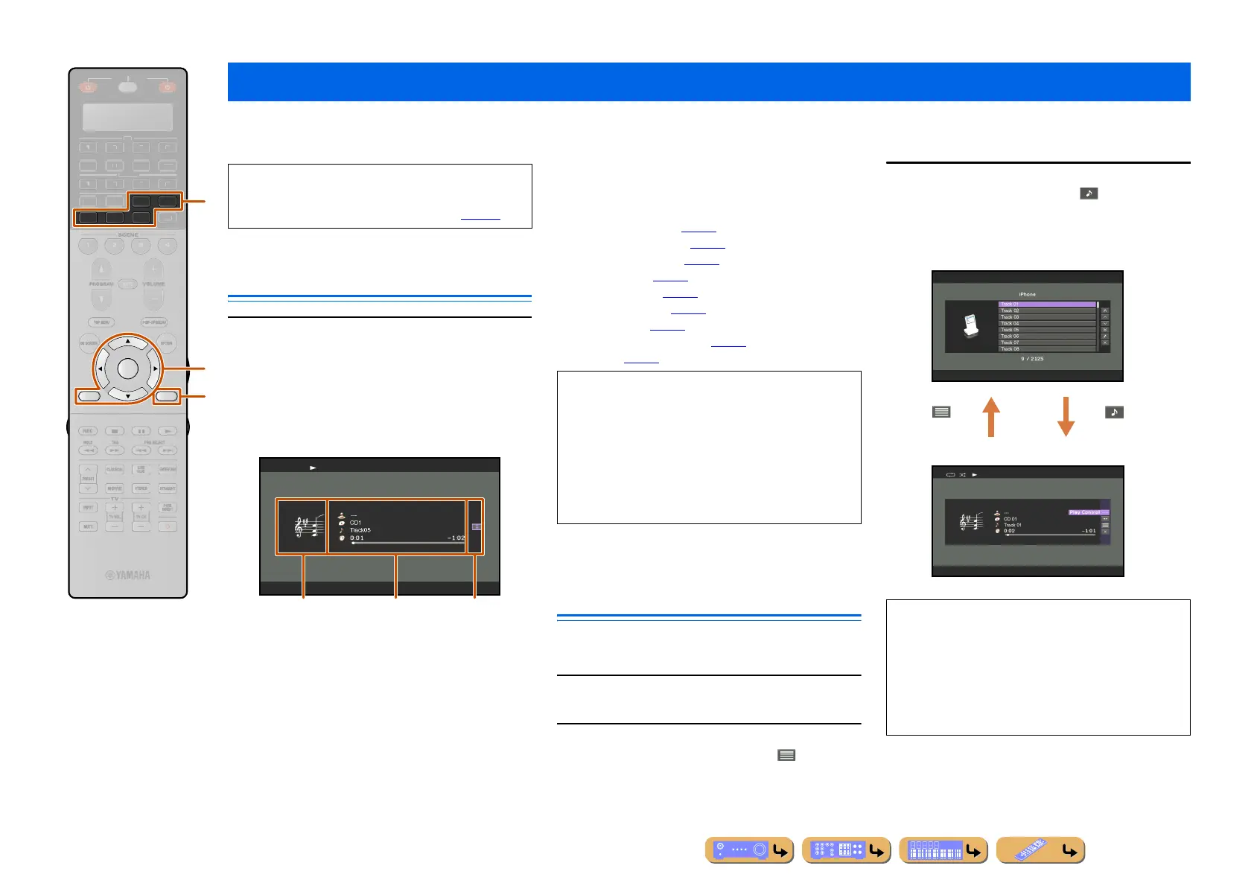Click the pause button on the remote

tap(141, 431)
